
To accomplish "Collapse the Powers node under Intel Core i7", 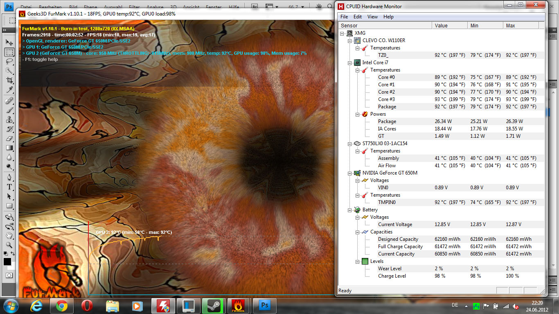I will [x=357, y=114].
